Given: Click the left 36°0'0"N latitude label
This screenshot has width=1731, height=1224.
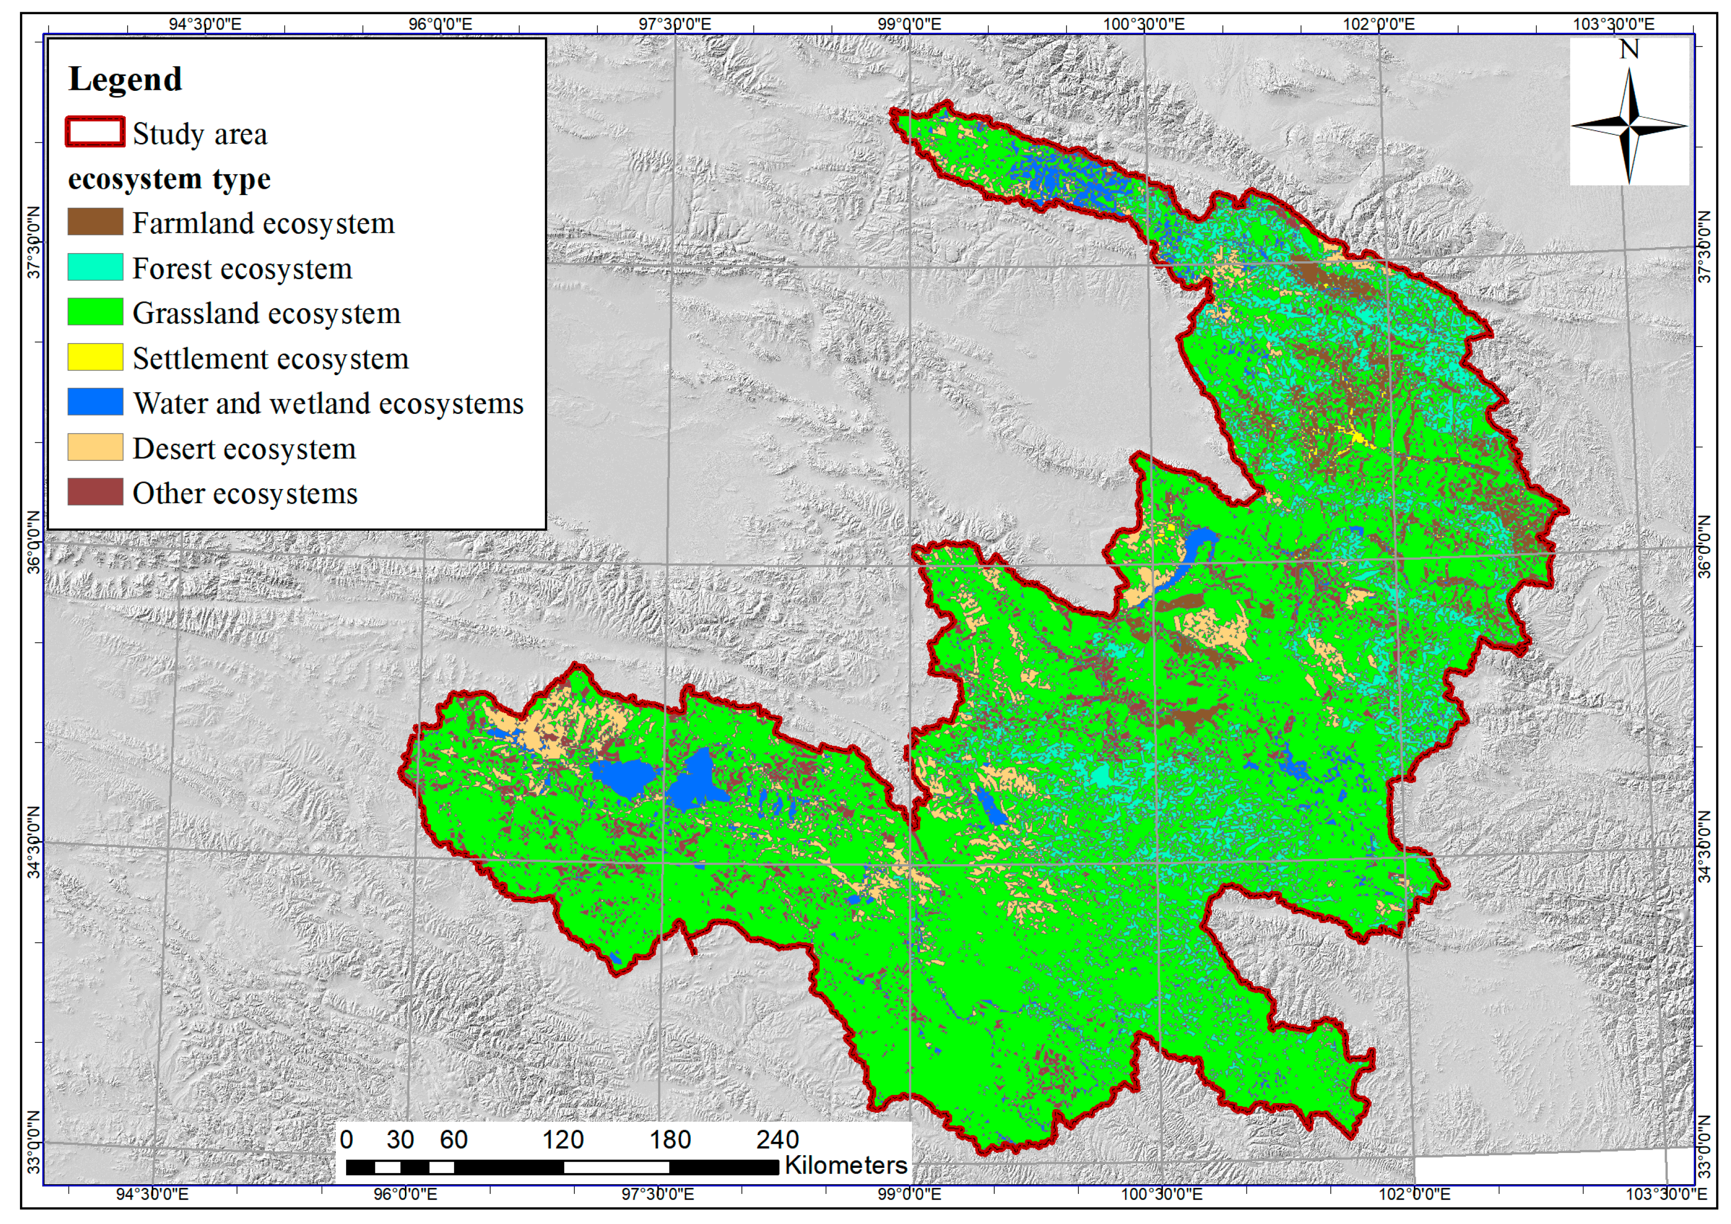Looking at the screenshot, I should [x=33, y=543].
